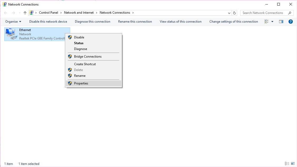Click Rename this connection in toolbar

[x=135, y=22]
